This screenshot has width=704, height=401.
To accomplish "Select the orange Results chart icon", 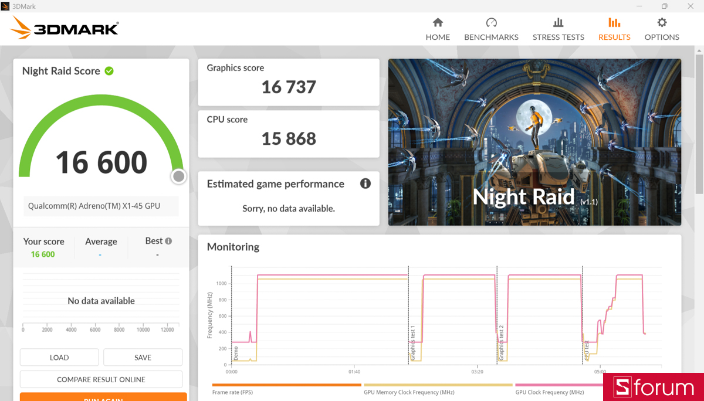I will point(614,28).
